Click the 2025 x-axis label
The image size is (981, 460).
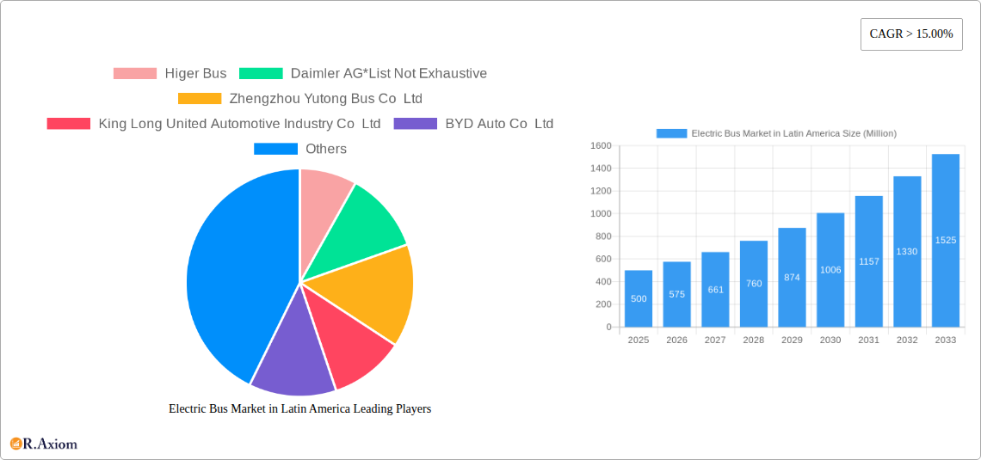pos(639,340)
